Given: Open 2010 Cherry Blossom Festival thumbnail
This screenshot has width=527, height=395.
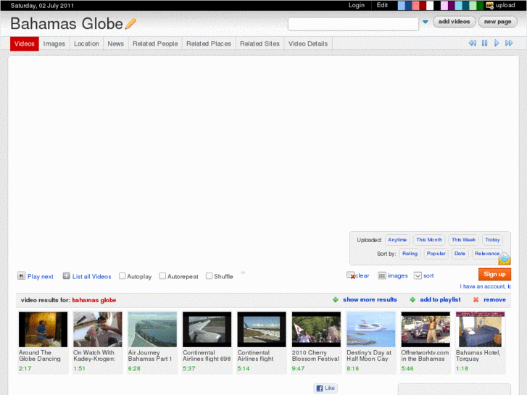Looking at the screenshot, I should 316,329.
